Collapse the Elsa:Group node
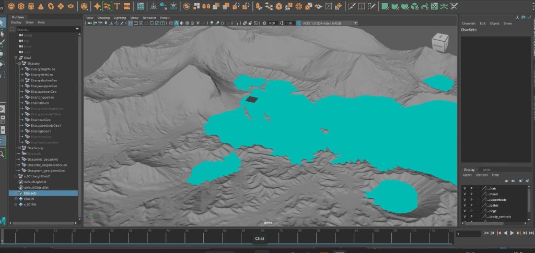The image size is (535, 253). pos(19,148)
